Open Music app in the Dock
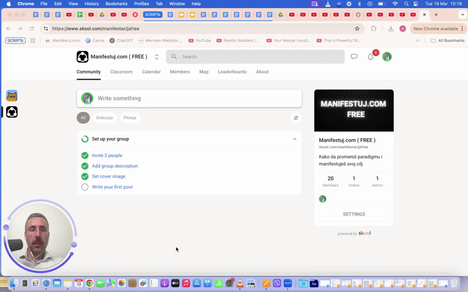468x292 pixels. point(186,283)
